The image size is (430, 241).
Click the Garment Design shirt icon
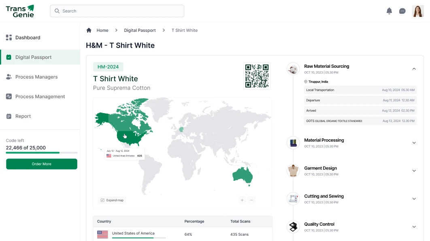293,171
